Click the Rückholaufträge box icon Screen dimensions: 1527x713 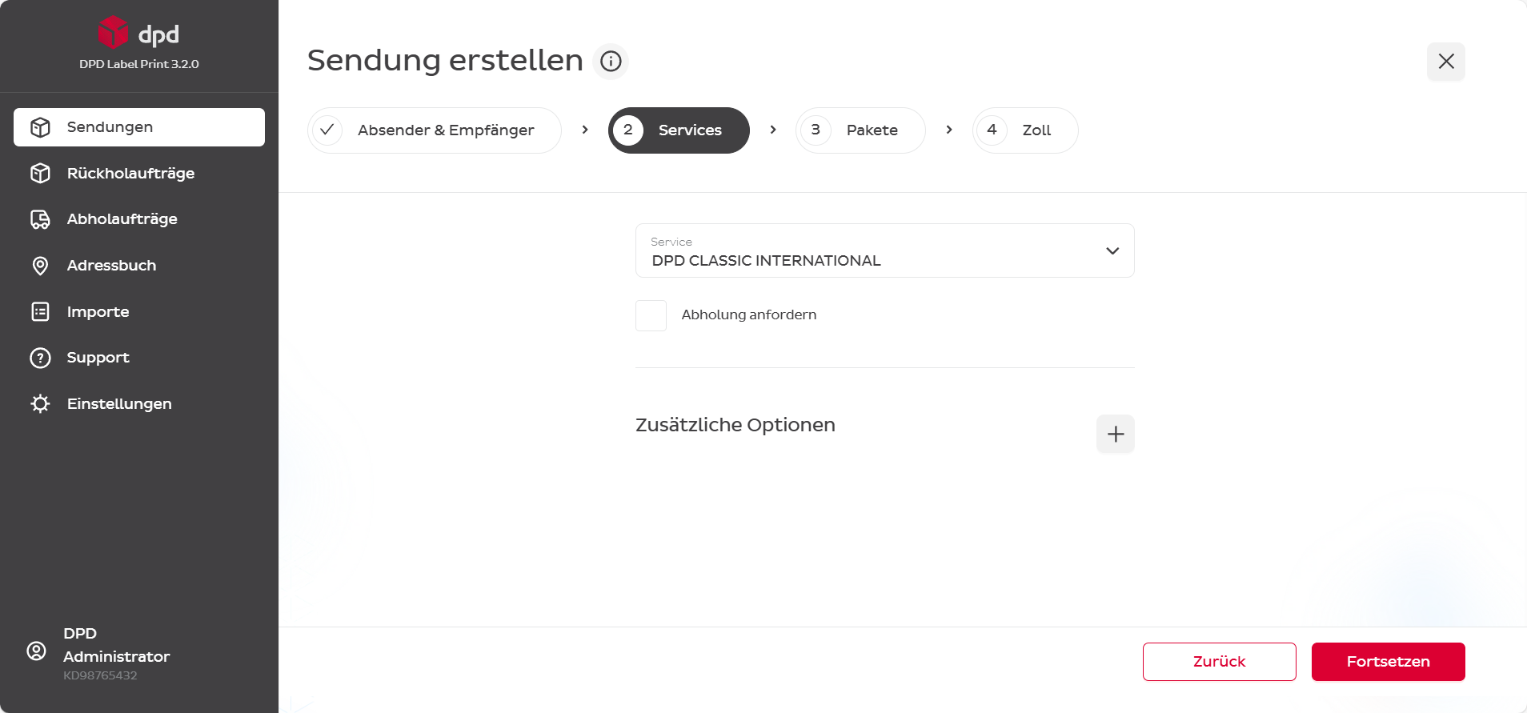[40, 173]
